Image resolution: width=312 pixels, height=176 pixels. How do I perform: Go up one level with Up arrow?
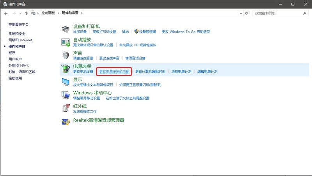pos(26,13)
